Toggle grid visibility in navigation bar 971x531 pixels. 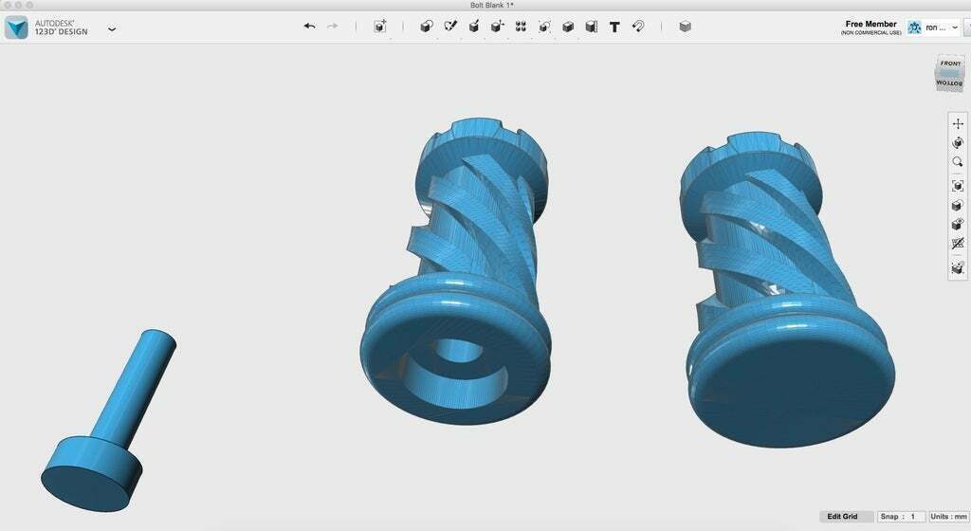(x=958, y=244)
